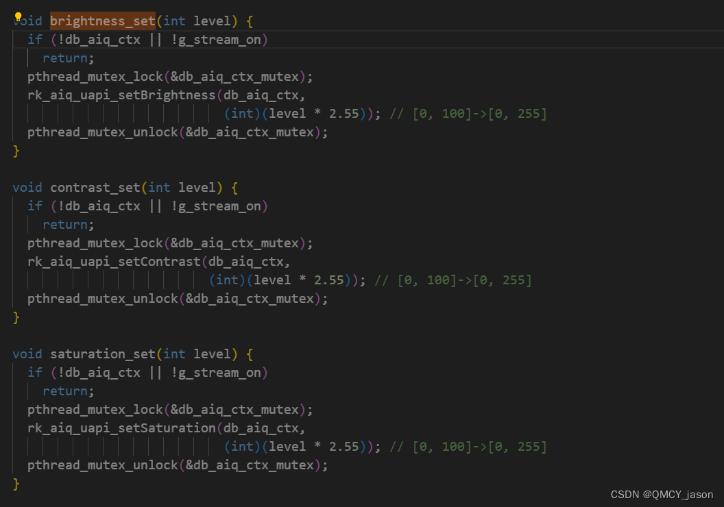Click rk_aiq_uapi_setSaturation call
724x507 pixels.
121,429
